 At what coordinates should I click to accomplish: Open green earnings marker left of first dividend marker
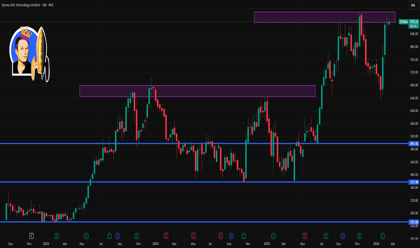pyautogui.click(x=110, y=236)
